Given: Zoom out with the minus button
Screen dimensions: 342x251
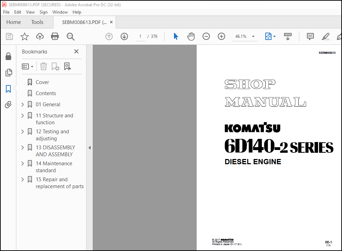Looking at the screenshot, I should (206, 36).
